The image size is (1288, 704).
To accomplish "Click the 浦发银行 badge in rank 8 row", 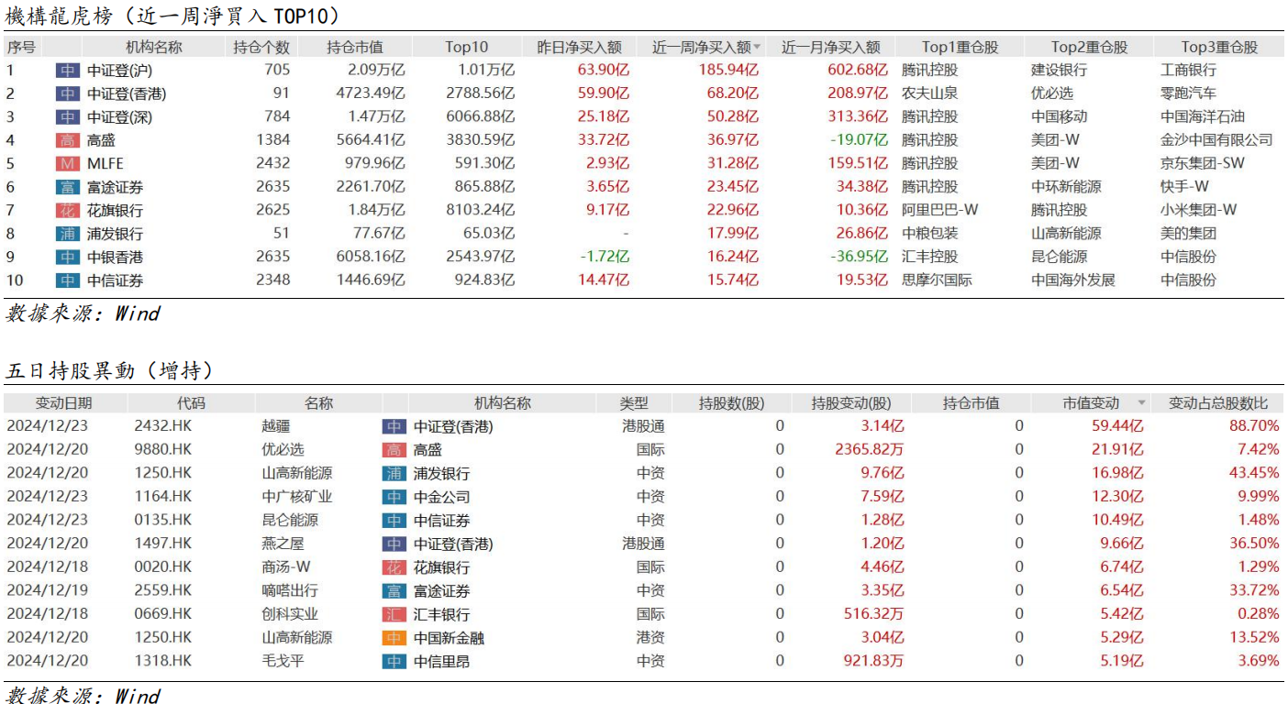I will point(67,234).
